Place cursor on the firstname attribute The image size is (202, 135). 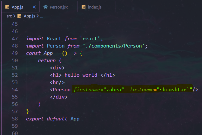[86, 90]
